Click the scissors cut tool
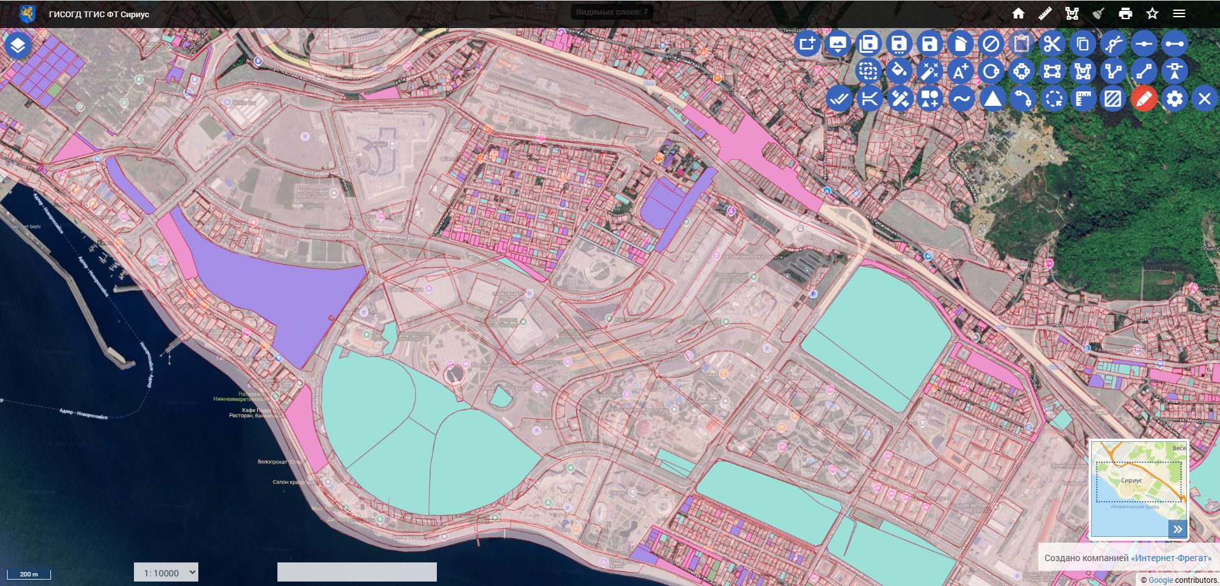This screenshot has width=1220, height=586. 1052,44
